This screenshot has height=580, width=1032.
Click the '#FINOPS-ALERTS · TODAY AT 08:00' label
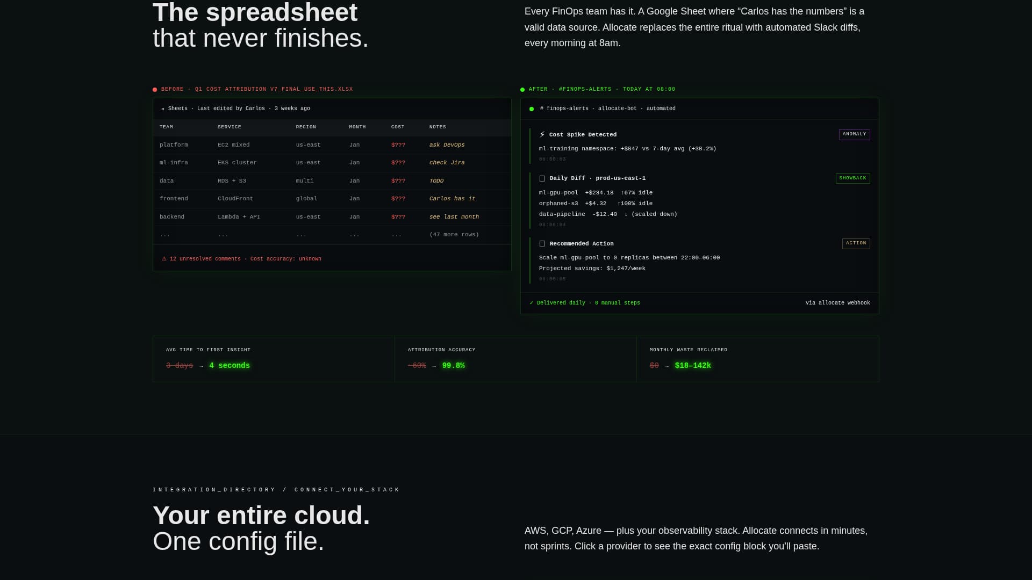(x=617, y=89)
